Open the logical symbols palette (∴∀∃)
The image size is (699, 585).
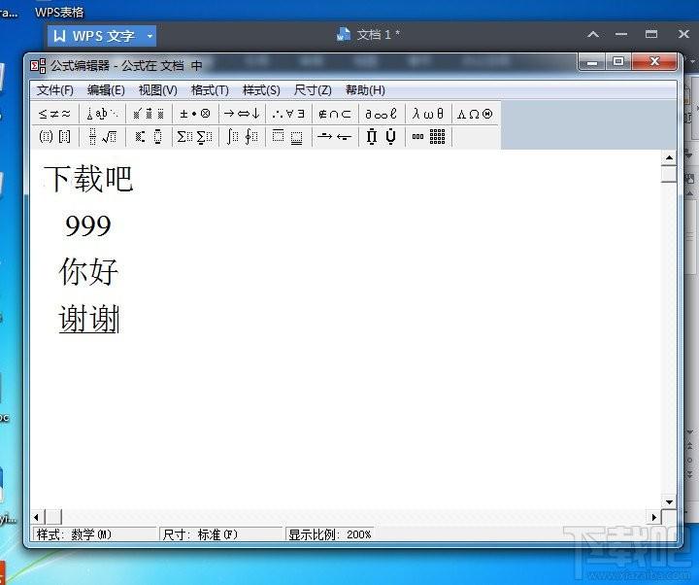(x=288, y=114)
